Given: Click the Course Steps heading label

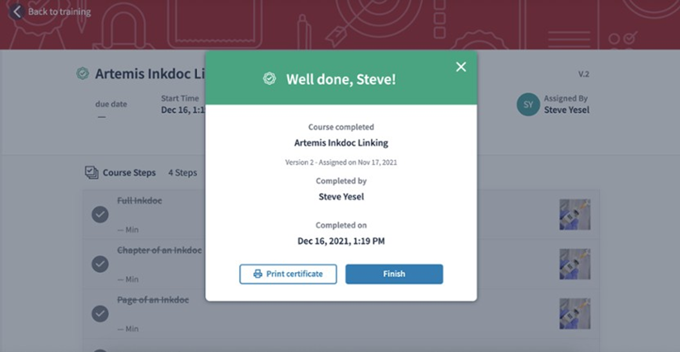Looking at the screenshot, I should [x=129, y=172].
